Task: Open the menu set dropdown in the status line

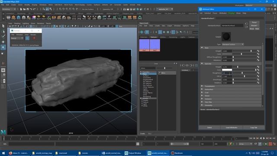Action: coord(9,9)
